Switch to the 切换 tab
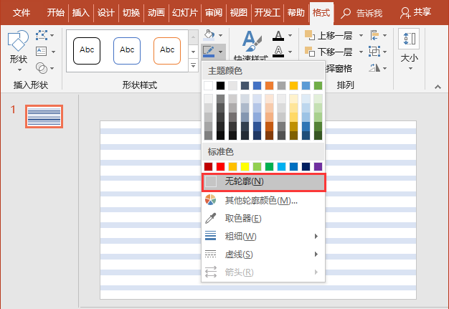Viewport: 449px width, 309px height. tap(131, 13)
